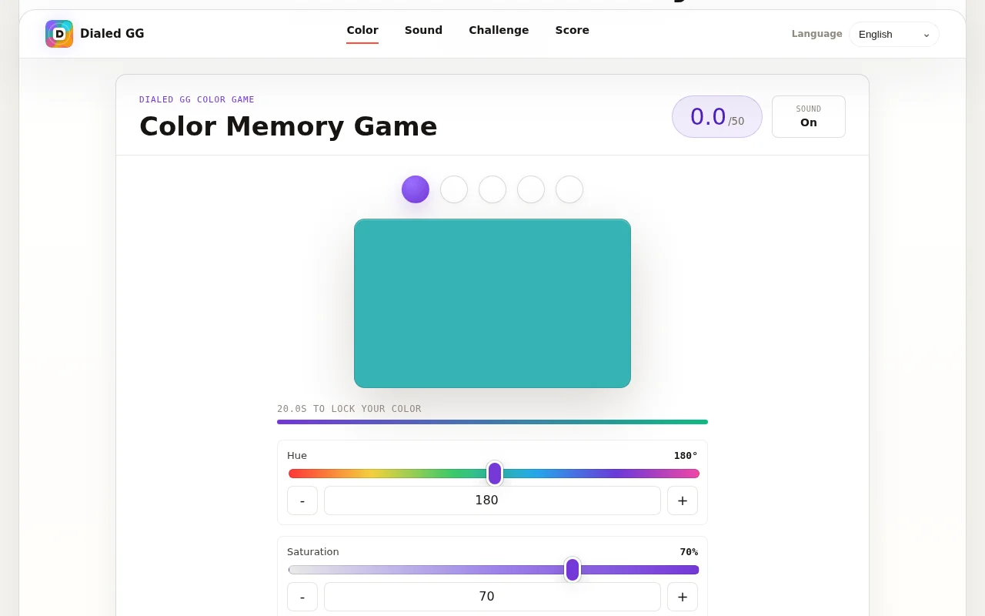Image resolution: width=985 pixels, height=616 pixels.
Task: Select the second round indicator dot
Action: (454, 189)
